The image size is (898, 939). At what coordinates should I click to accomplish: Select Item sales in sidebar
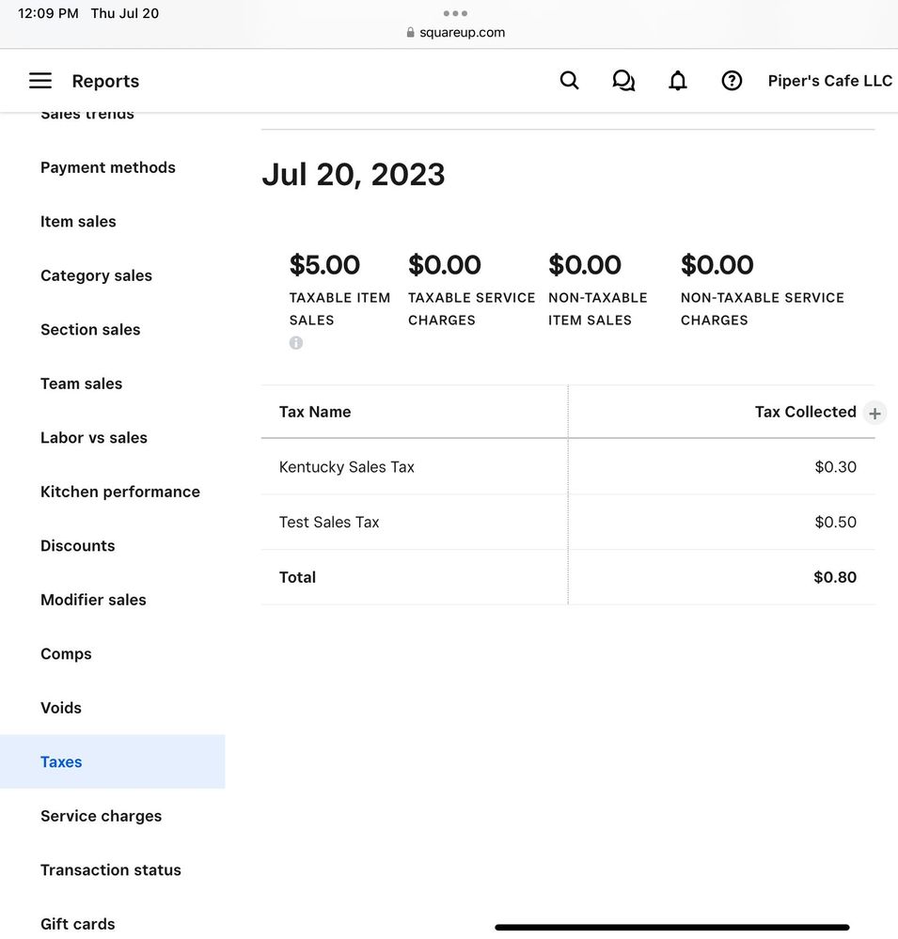(x=78, y=222)
